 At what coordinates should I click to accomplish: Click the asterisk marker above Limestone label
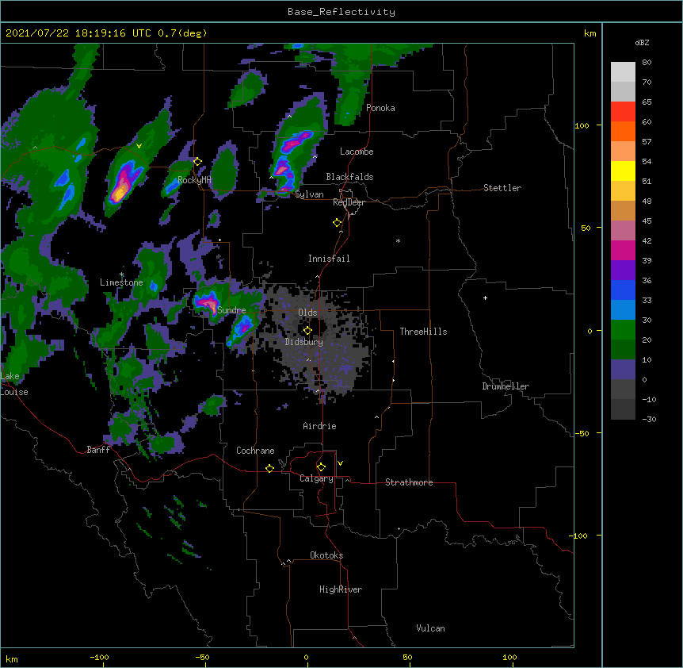point(122,274)
